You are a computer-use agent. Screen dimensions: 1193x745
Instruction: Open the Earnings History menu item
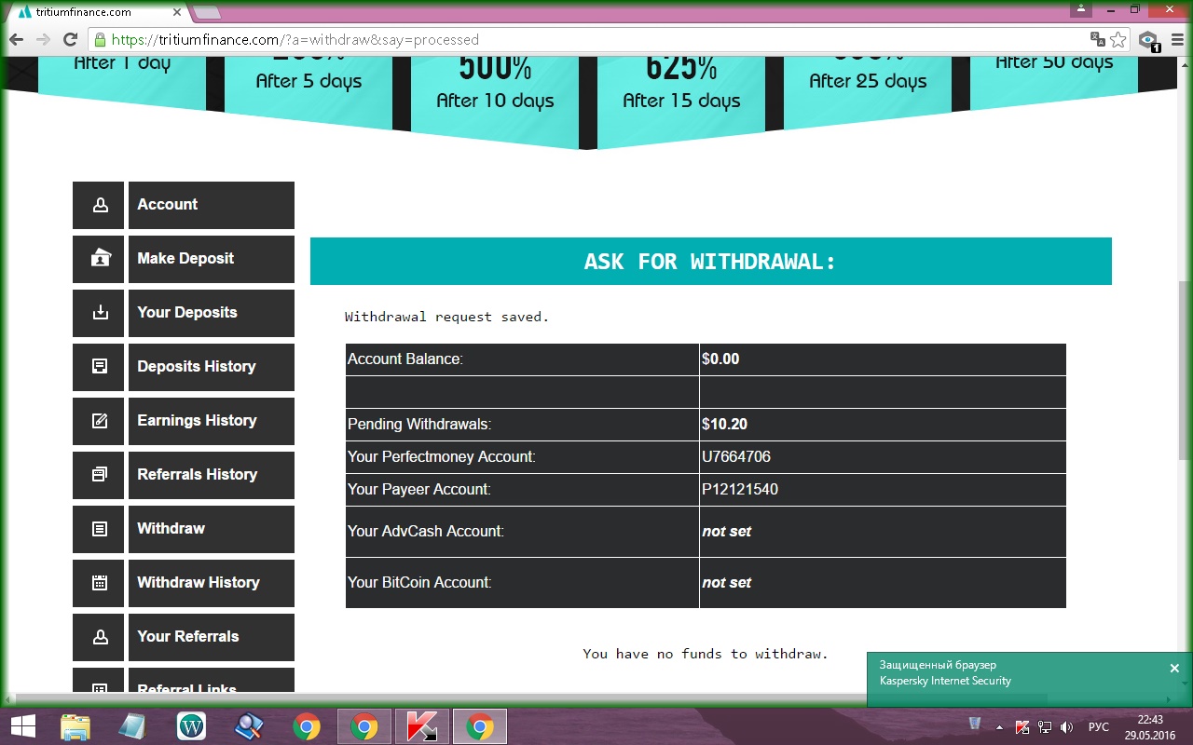point(211,421)
